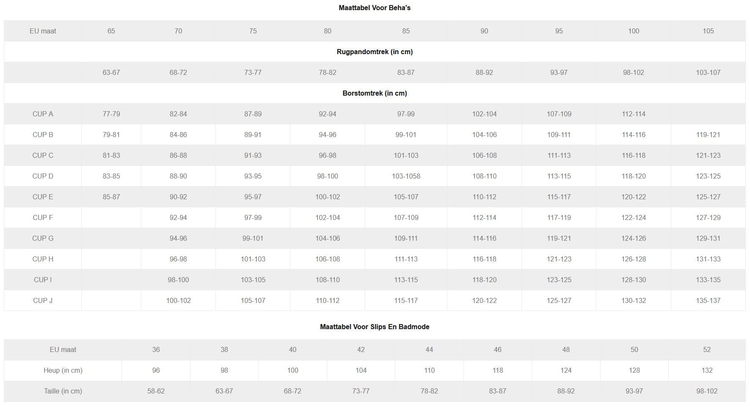Click the '77-79' cell in CUP A row
The width and height of the screenshot is (750, 407).
pos(111,114)
